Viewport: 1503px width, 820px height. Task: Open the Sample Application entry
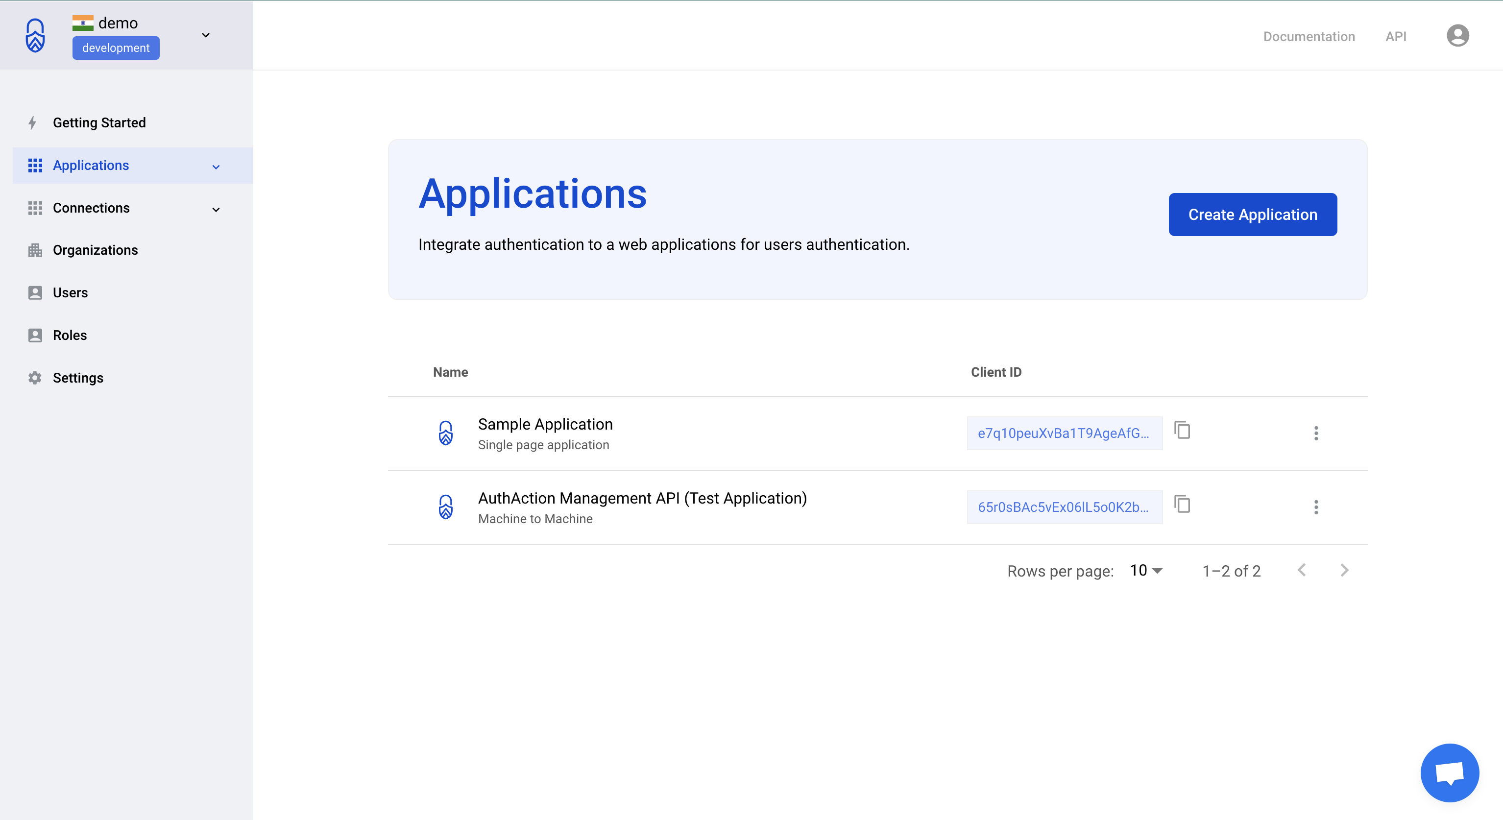(x=545, y=424)
